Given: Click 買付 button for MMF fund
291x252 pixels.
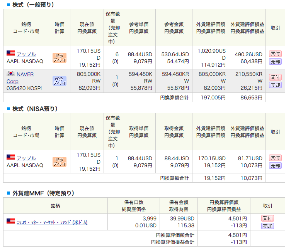Looking at the screenshot, I should tap(267, 218).
